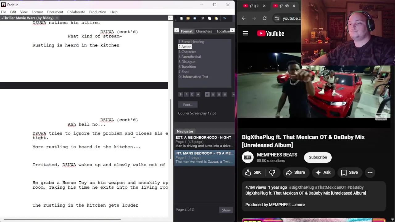
Task: Select INT. MANS BEDROOM scene in Navigator
Action: point(204,157)
